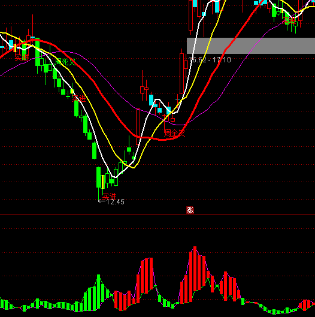Viewport: 315px width, 317px height.
Task: Select the red horizontal divider between chart panes
Action: coord(157,215)
